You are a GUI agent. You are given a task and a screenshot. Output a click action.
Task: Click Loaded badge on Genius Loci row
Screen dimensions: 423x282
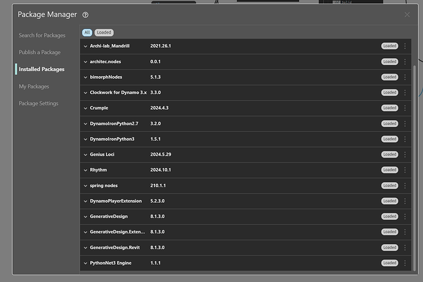[x=389, y=154]
